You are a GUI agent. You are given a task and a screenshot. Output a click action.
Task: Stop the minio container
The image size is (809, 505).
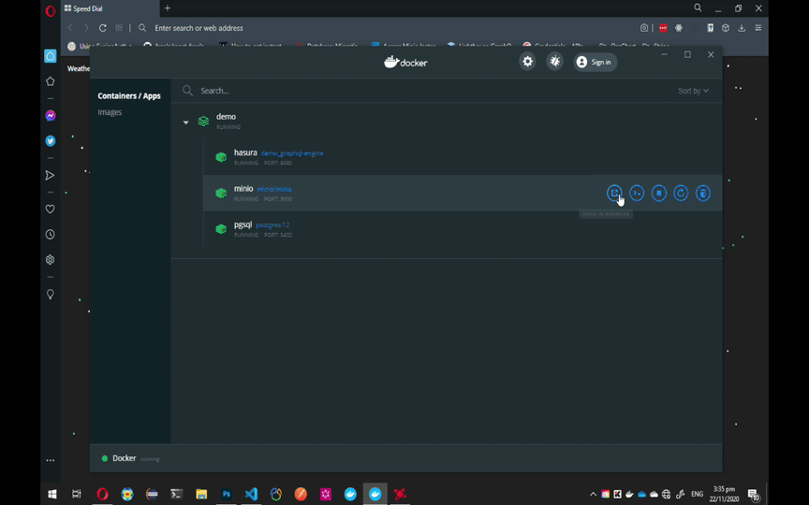[x=659, y=193]
